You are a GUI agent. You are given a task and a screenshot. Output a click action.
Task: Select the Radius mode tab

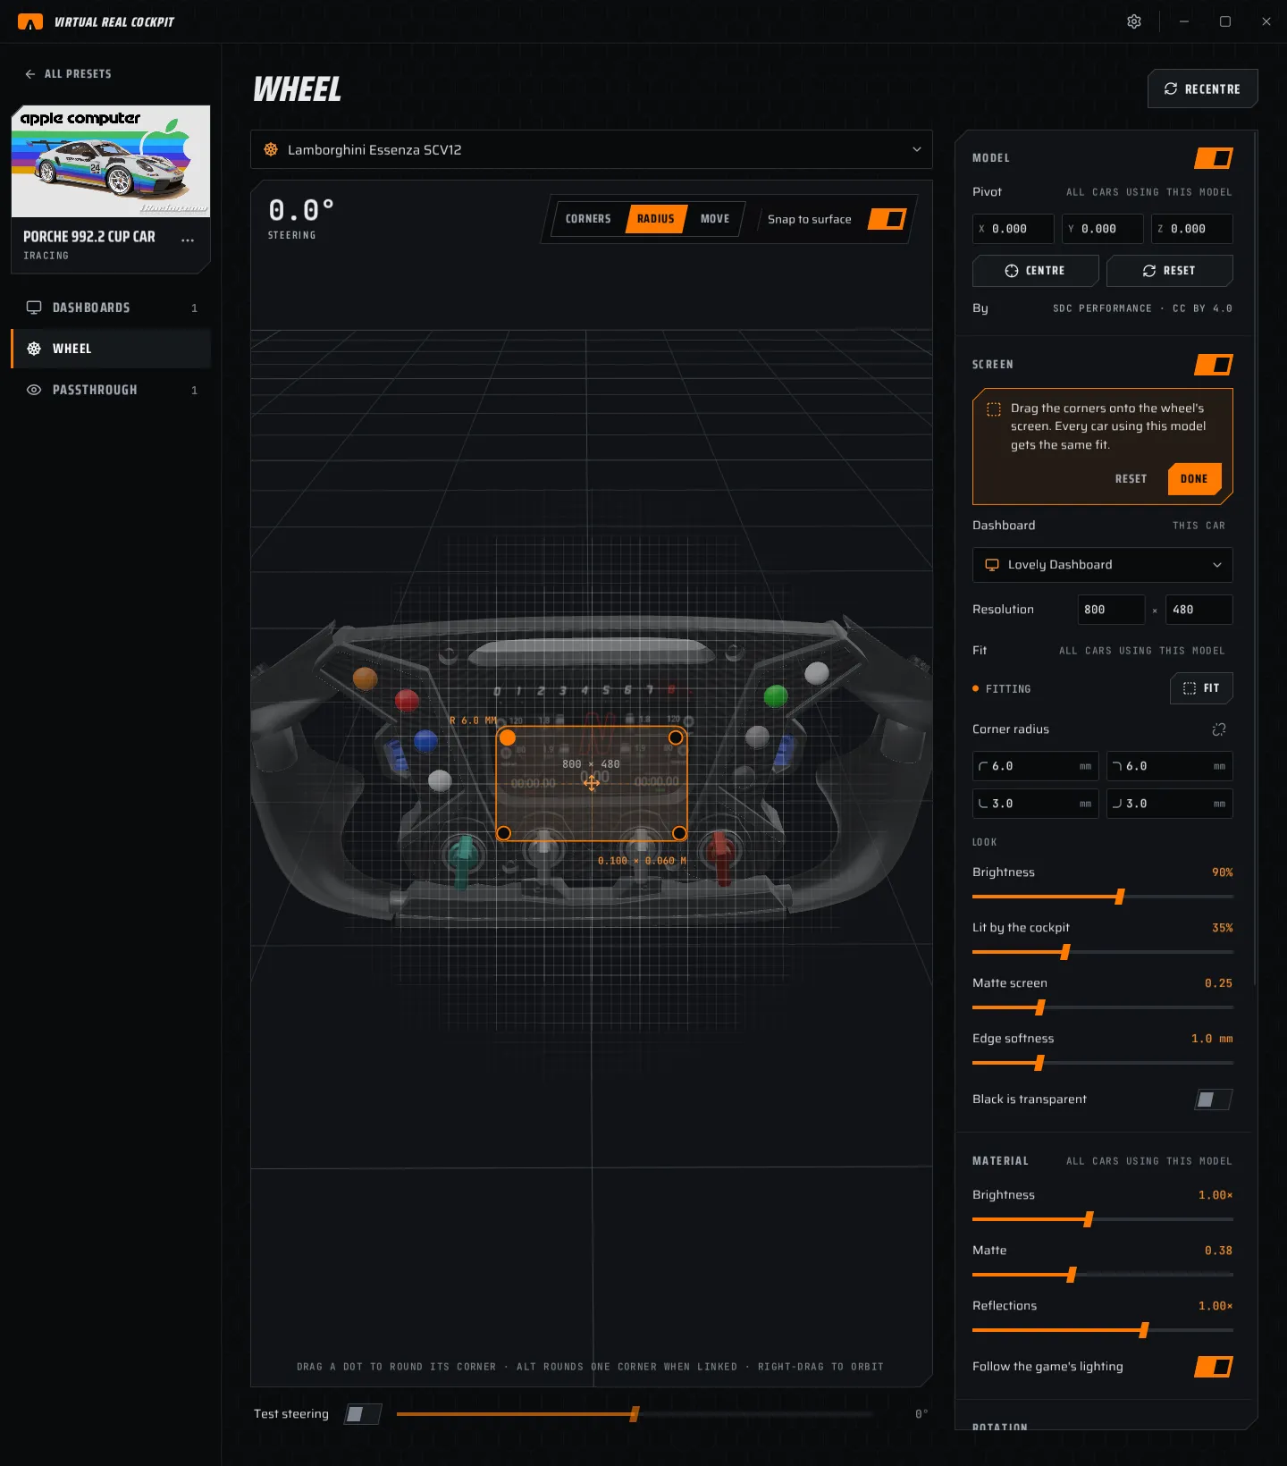click(x=656, y=219)
